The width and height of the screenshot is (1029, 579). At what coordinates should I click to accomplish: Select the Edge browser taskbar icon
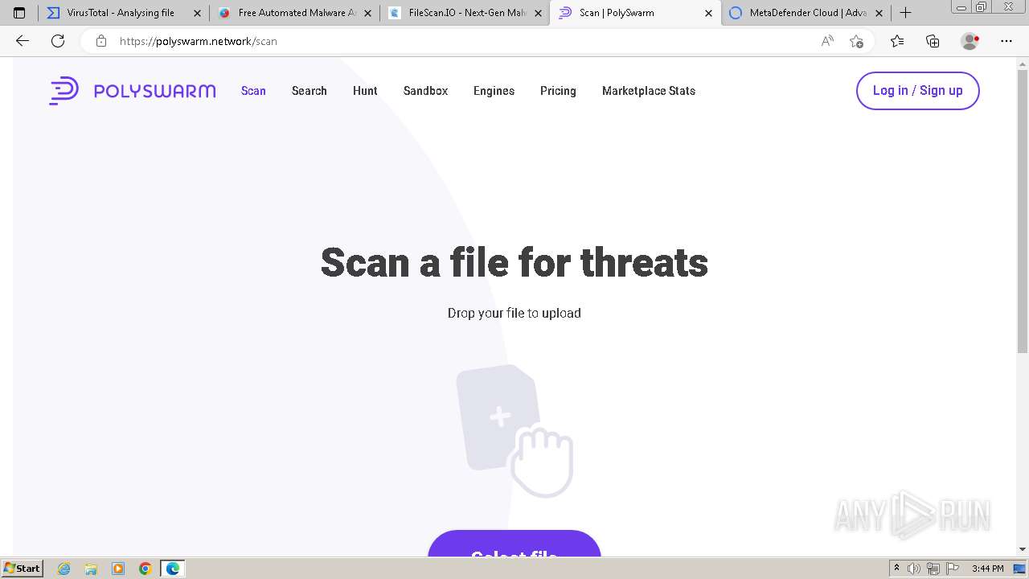point(173,569)
